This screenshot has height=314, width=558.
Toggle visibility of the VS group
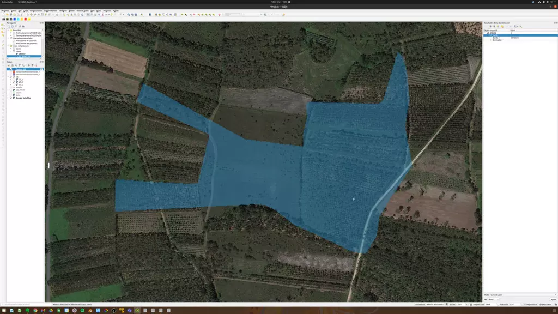11,77
